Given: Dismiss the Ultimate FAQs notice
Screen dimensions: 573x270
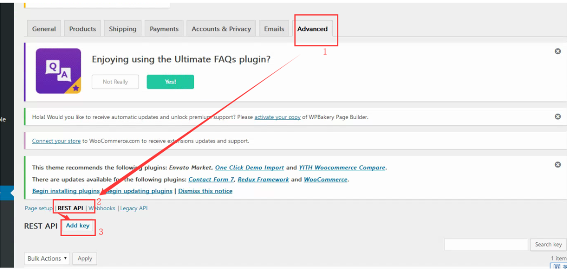Looking at the screenshot, I should point(558,51).
